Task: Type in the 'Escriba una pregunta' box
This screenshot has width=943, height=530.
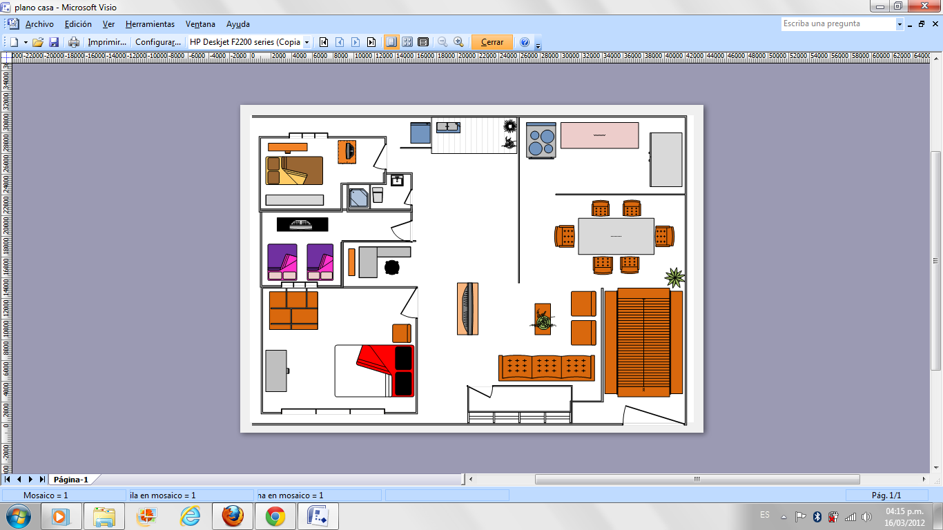Action: [x=838, y=23]
